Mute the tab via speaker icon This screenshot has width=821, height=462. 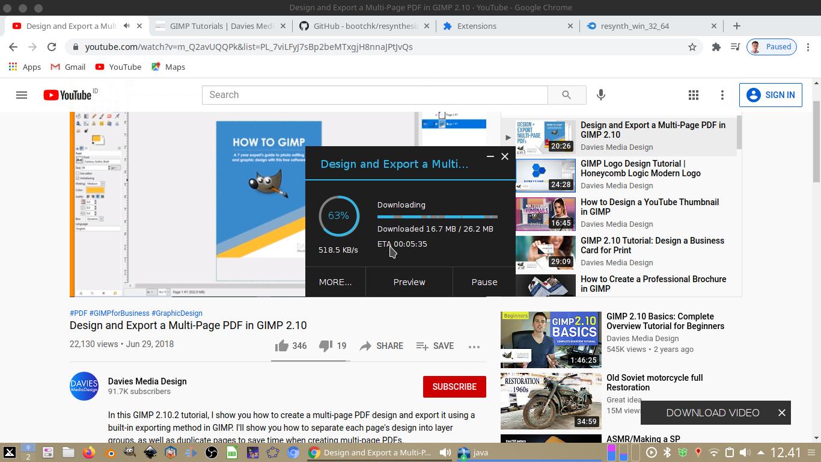pyautogui.click(x=127, y=26)
